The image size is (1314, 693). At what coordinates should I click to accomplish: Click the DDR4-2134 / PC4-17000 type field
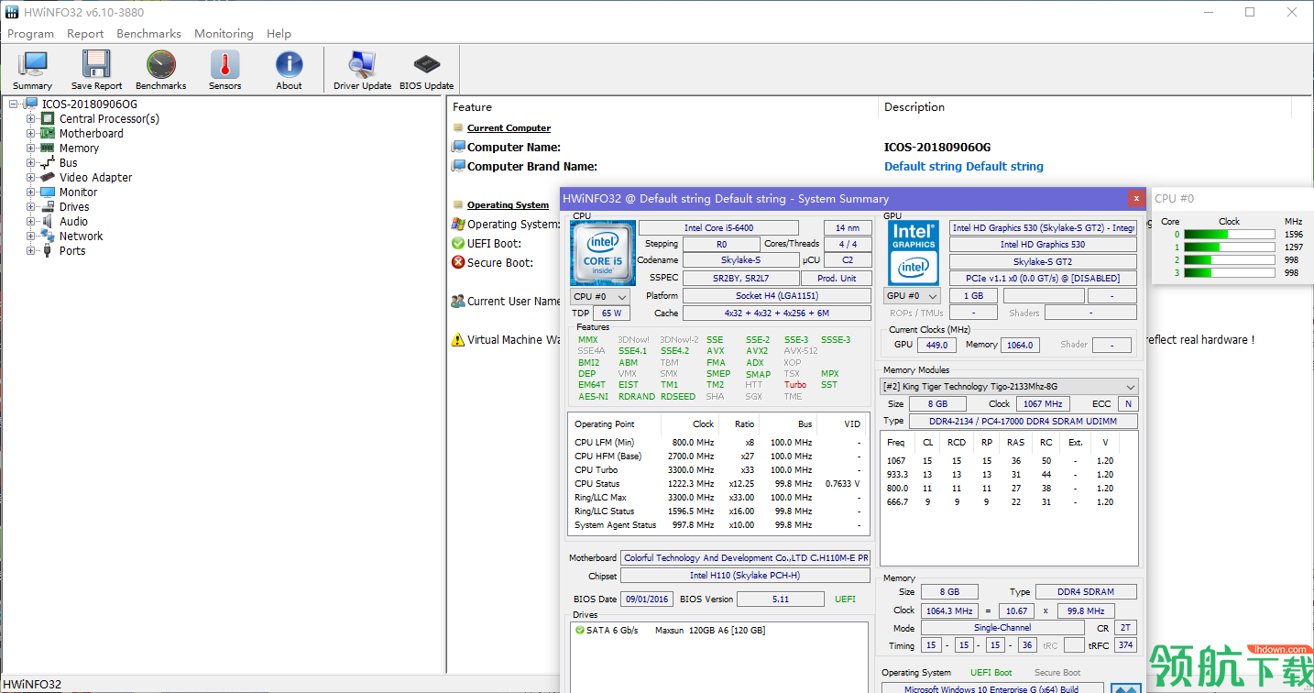[1024, 421]
